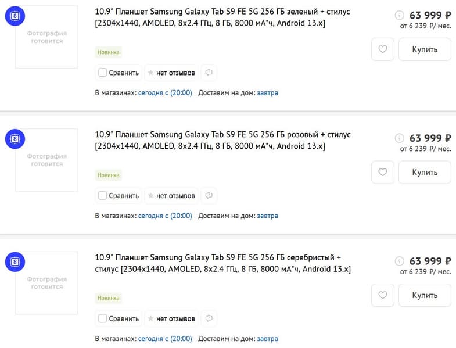Add green Galaxy Tab S9 FE to wishlist

382,49
